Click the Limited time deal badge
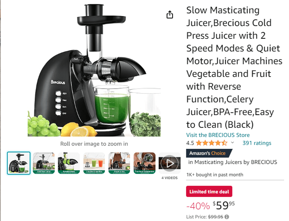The width and height of the screenshot is (289, 221). tap(209, 191)
